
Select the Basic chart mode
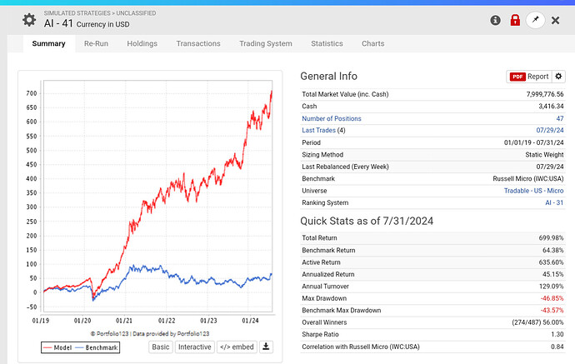click(161, 347)
